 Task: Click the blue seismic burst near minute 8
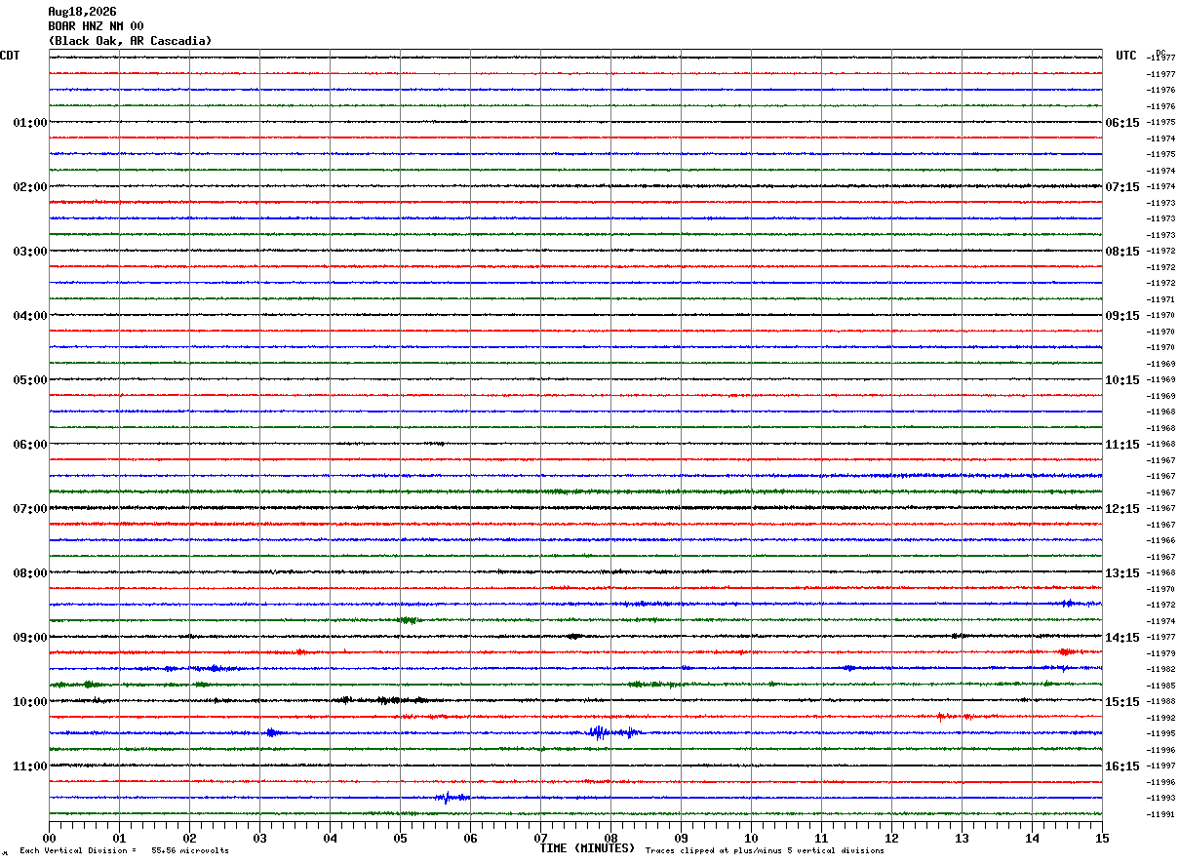tap(613, 732)
